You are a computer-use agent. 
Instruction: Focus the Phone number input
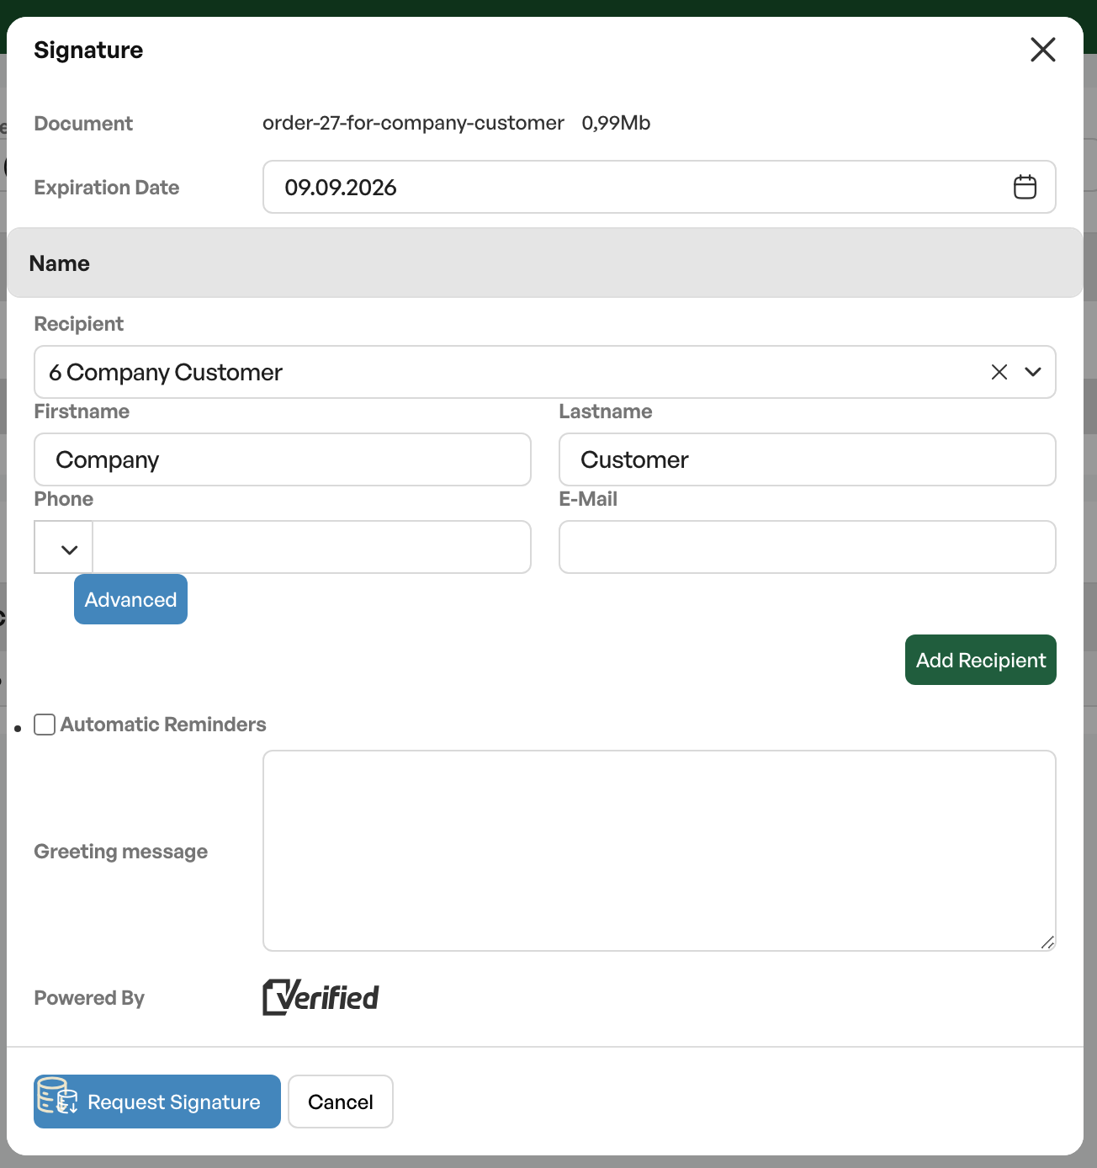(312, 547)
